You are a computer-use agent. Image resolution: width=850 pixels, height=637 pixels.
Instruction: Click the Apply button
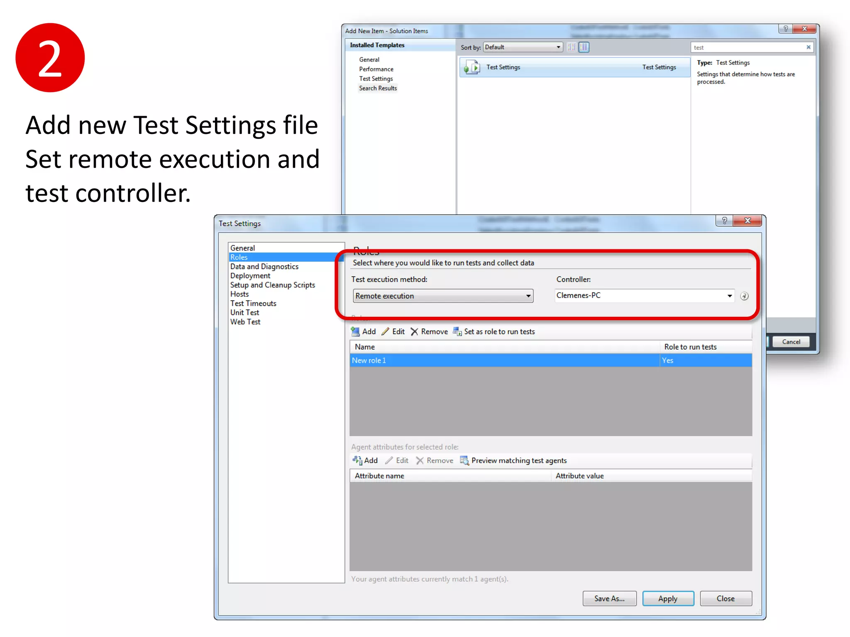[x=668, y=598]
